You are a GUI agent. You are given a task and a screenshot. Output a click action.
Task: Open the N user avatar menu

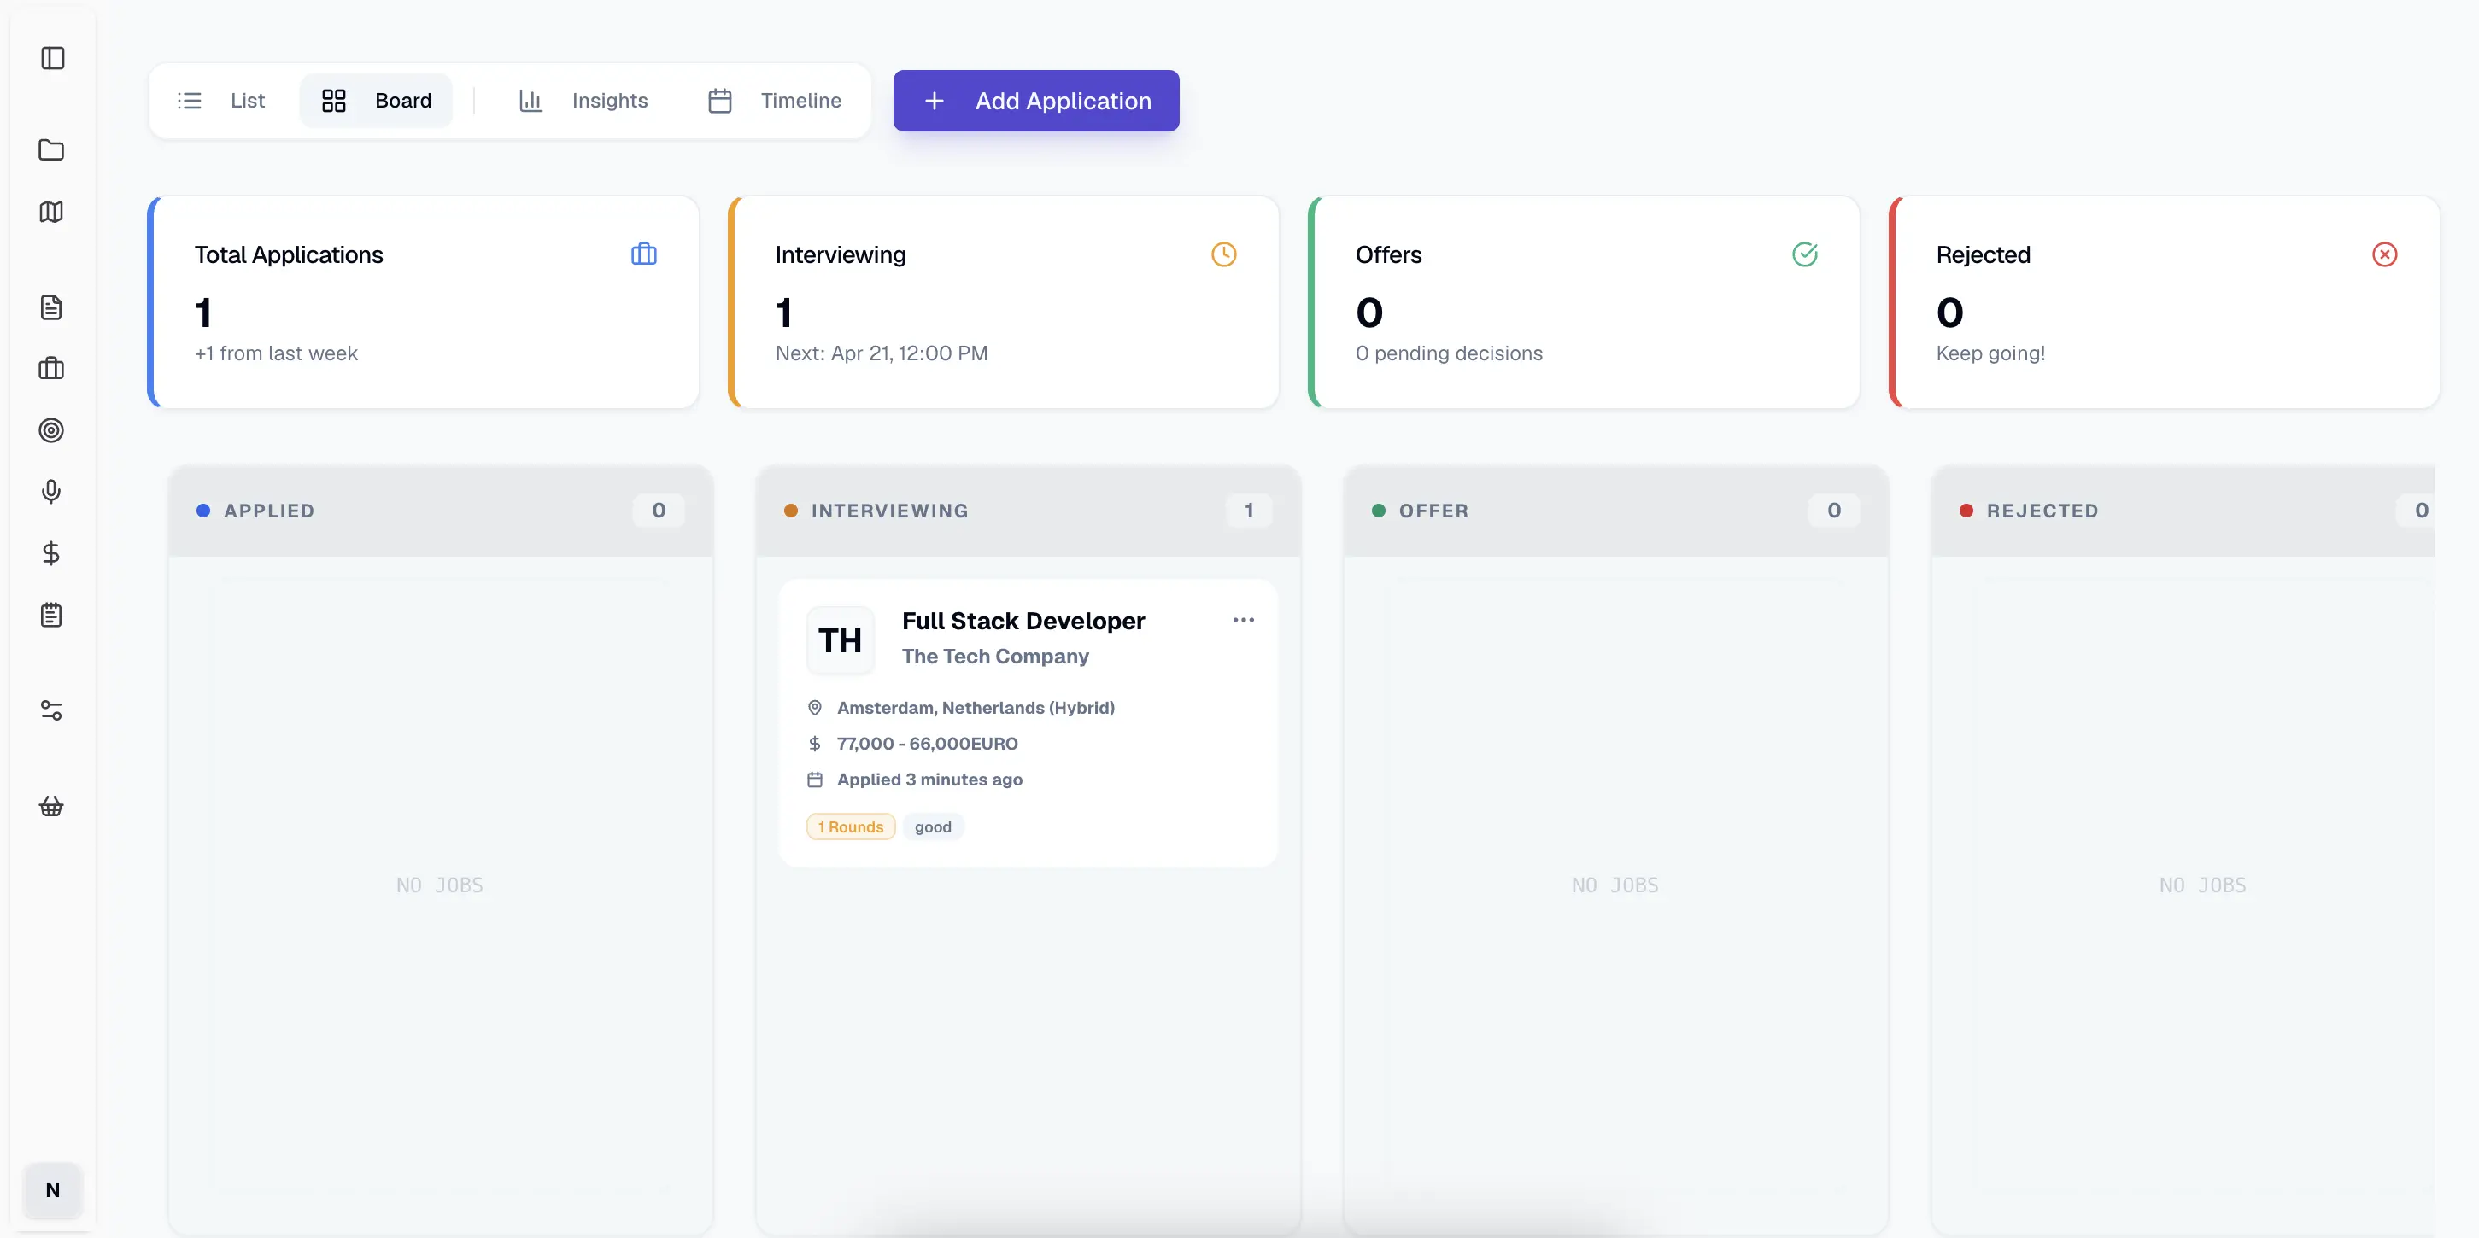click(53, 1190)
